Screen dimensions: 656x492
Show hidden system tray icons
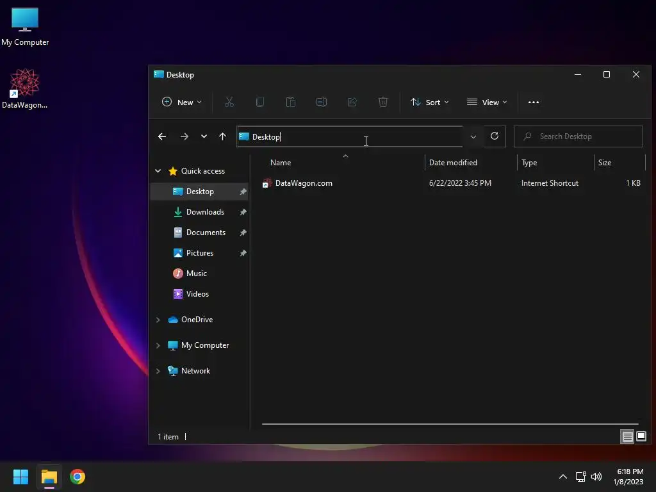point(563,477)
